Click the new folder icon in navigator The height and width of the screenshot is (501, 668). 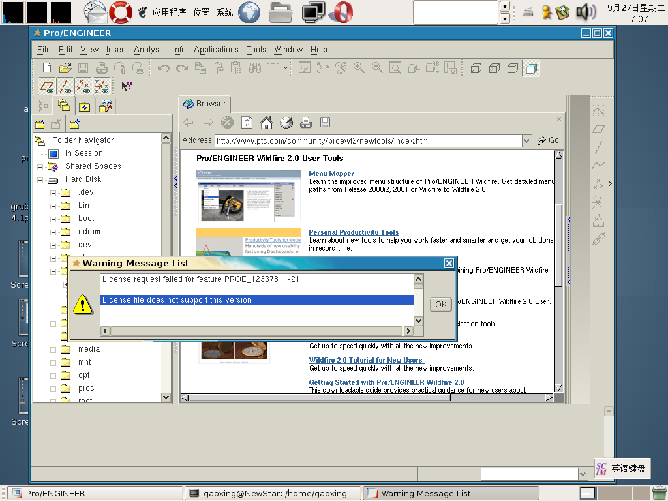[x=40, y=124]
